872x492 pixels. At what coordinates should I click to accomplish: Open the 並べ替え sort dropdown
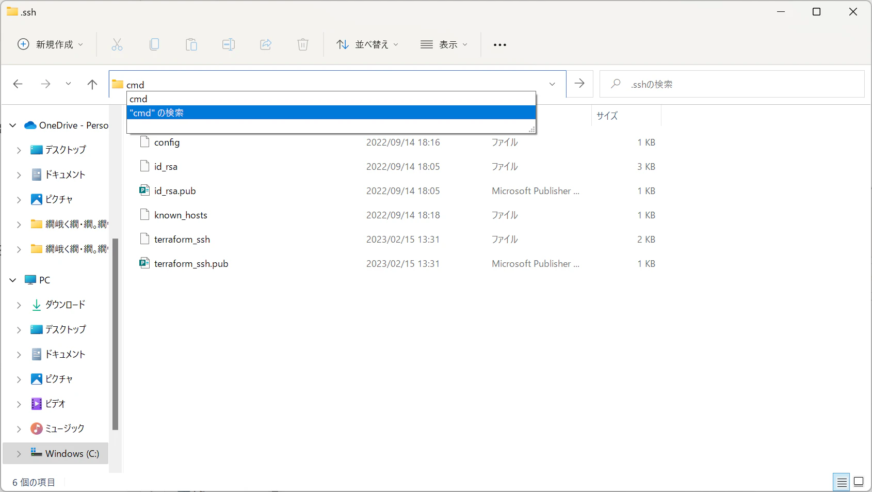[x=367, y=44]
